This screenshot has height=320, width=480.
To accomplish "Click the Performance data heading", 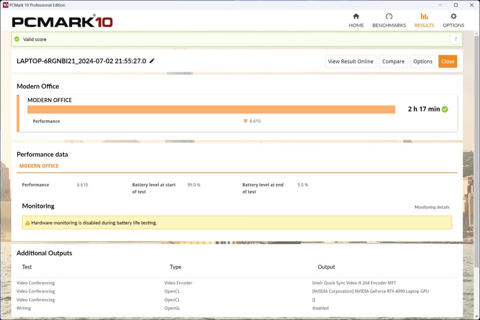I will click(x=42, y=154).
